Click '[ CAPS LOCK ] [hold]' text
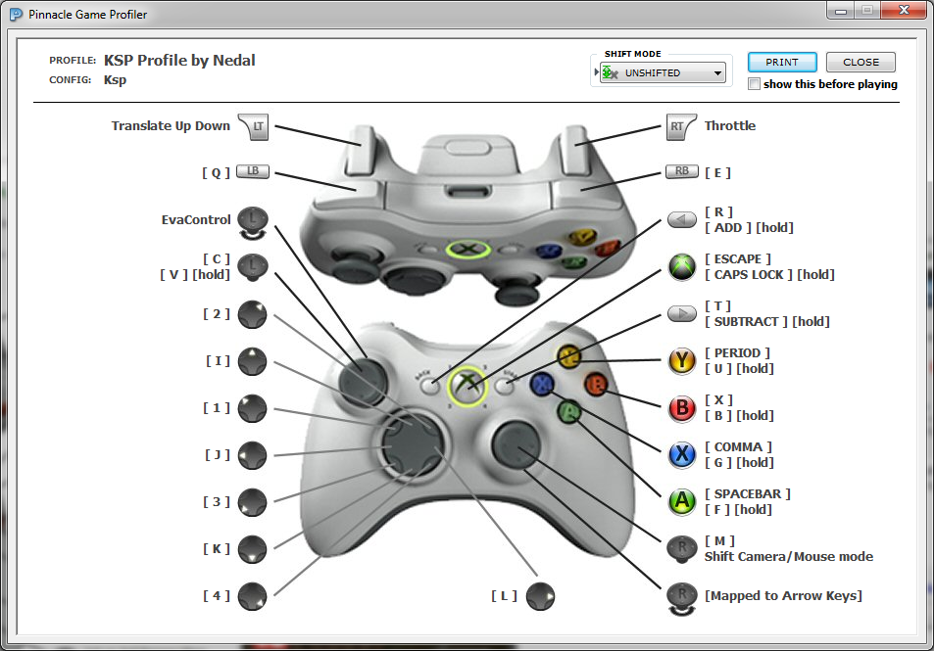This screenshot has height=651, width=935. 769,274
